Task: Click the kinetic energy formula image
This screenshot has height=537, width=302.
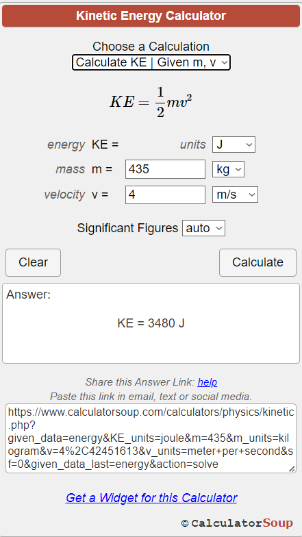Action: pyautogui.click(x=151, y=102)
